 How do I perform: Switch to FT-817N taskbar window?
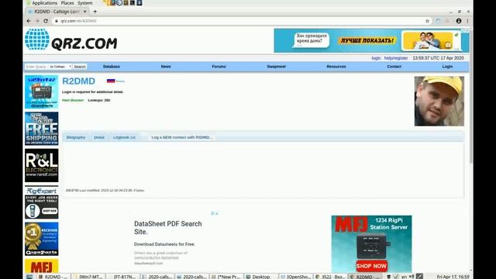(122, 277)
